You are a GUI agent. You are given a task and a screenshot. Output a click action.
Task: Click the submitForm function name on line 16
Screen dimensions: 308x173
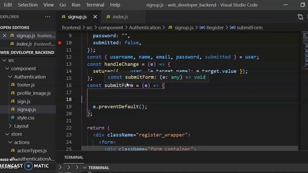coord(119,86)
